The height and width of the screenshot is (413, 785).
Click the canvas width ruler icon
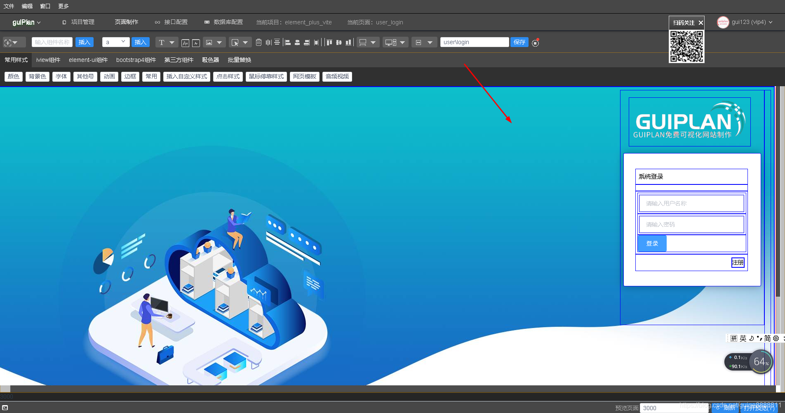(x=363, y=42)
